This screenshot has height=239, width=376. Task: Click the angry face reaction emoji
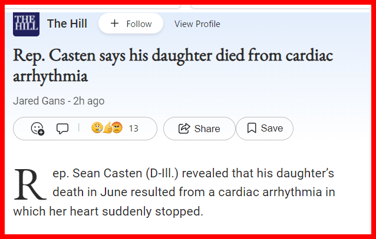coord(117,128)
